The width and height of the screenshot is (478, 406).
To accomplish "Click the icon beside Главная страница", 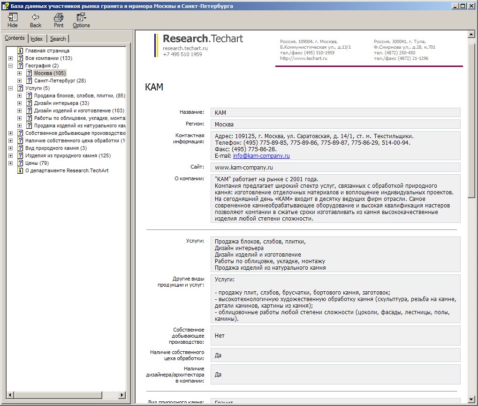I will [x=20, y=51].
